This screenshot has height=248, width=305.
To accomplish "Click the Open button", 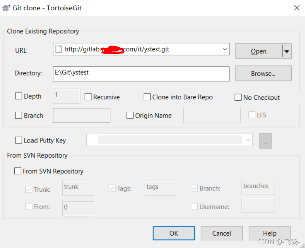I will pos(259,51).
